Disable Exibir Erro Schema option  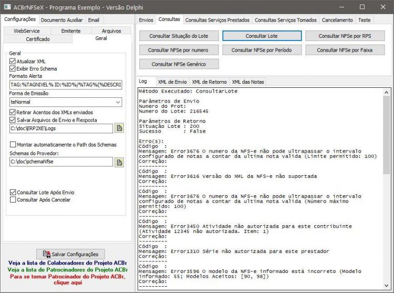pyautogui.click(x=13, y=68)
